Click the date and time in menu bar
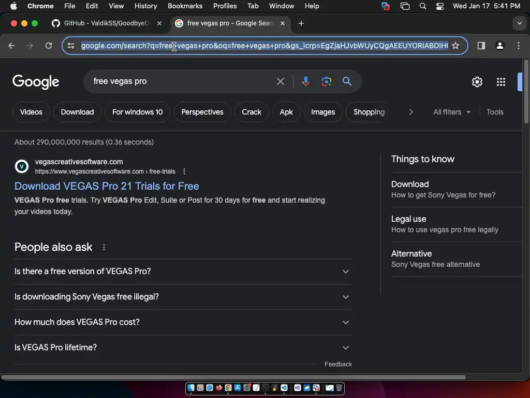This screenshot has height=398, width=530. (487, 6)
